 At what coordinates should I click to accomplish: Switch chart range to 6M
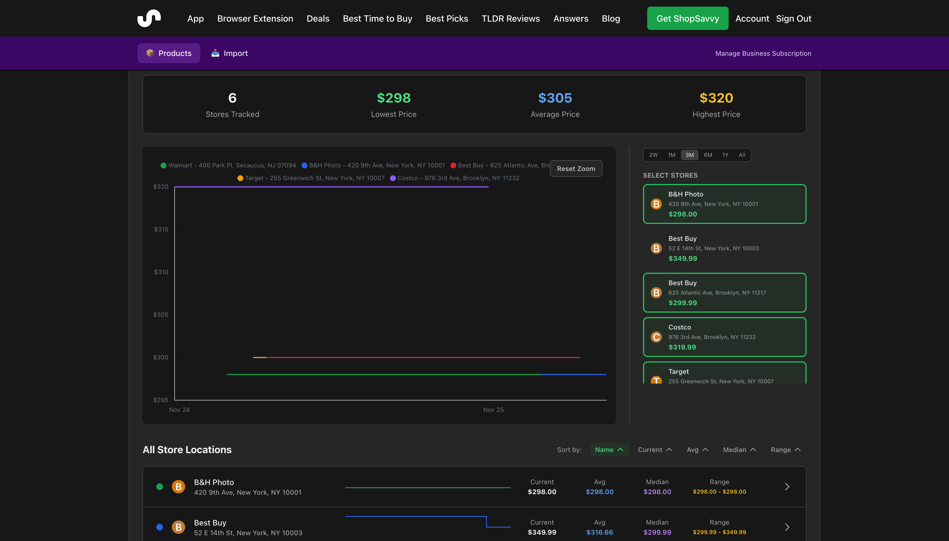coord(708,155)
